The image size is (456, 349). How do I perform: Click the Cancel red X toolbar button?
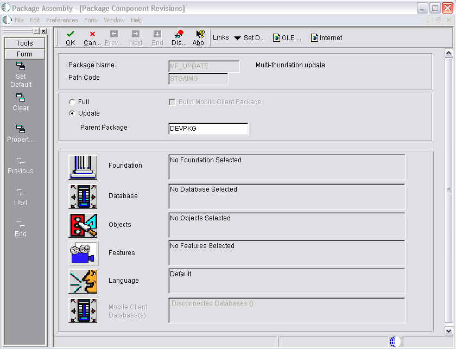92,38
